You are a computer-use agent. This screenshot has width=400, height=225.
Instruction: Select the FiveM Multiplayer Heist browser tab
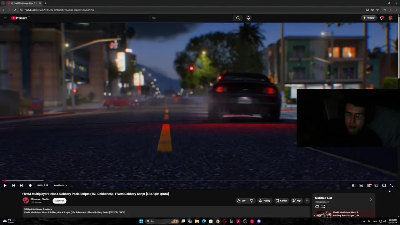click(x=24, y=3)
